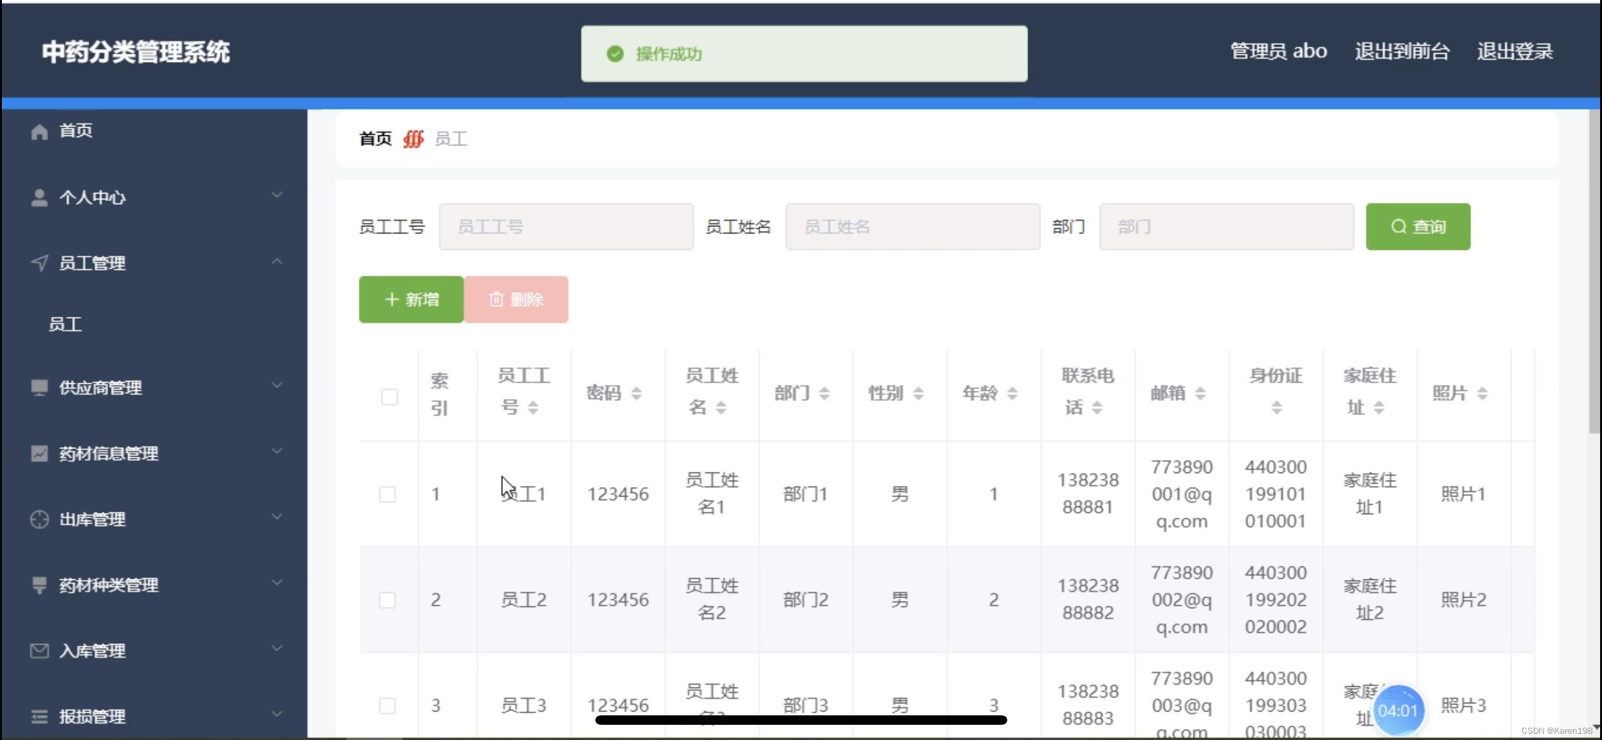Sort by 家庭住址 column arrows
This screenshot has height=740, width=1602.
tap(1379, 407)
